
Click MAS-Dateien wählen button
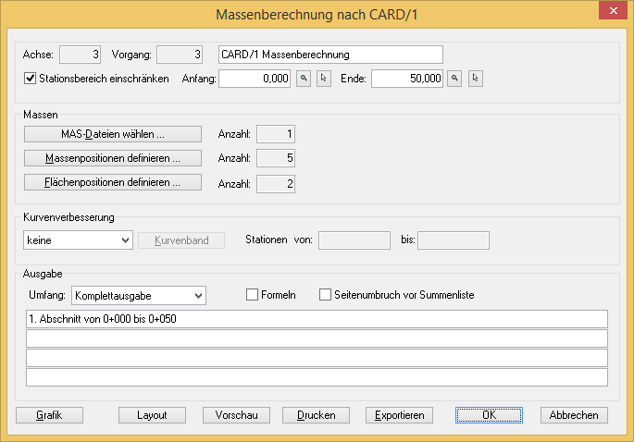113,134
